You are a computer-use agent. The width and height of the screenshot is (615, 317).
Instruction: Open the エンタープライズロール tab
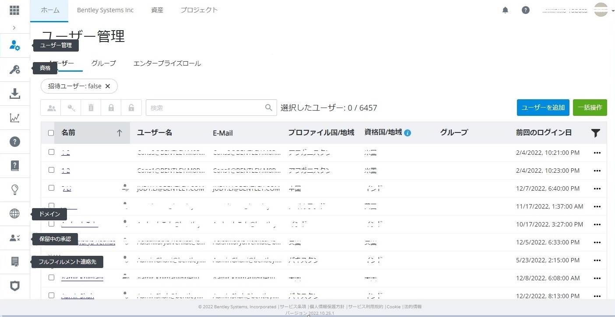167,63
